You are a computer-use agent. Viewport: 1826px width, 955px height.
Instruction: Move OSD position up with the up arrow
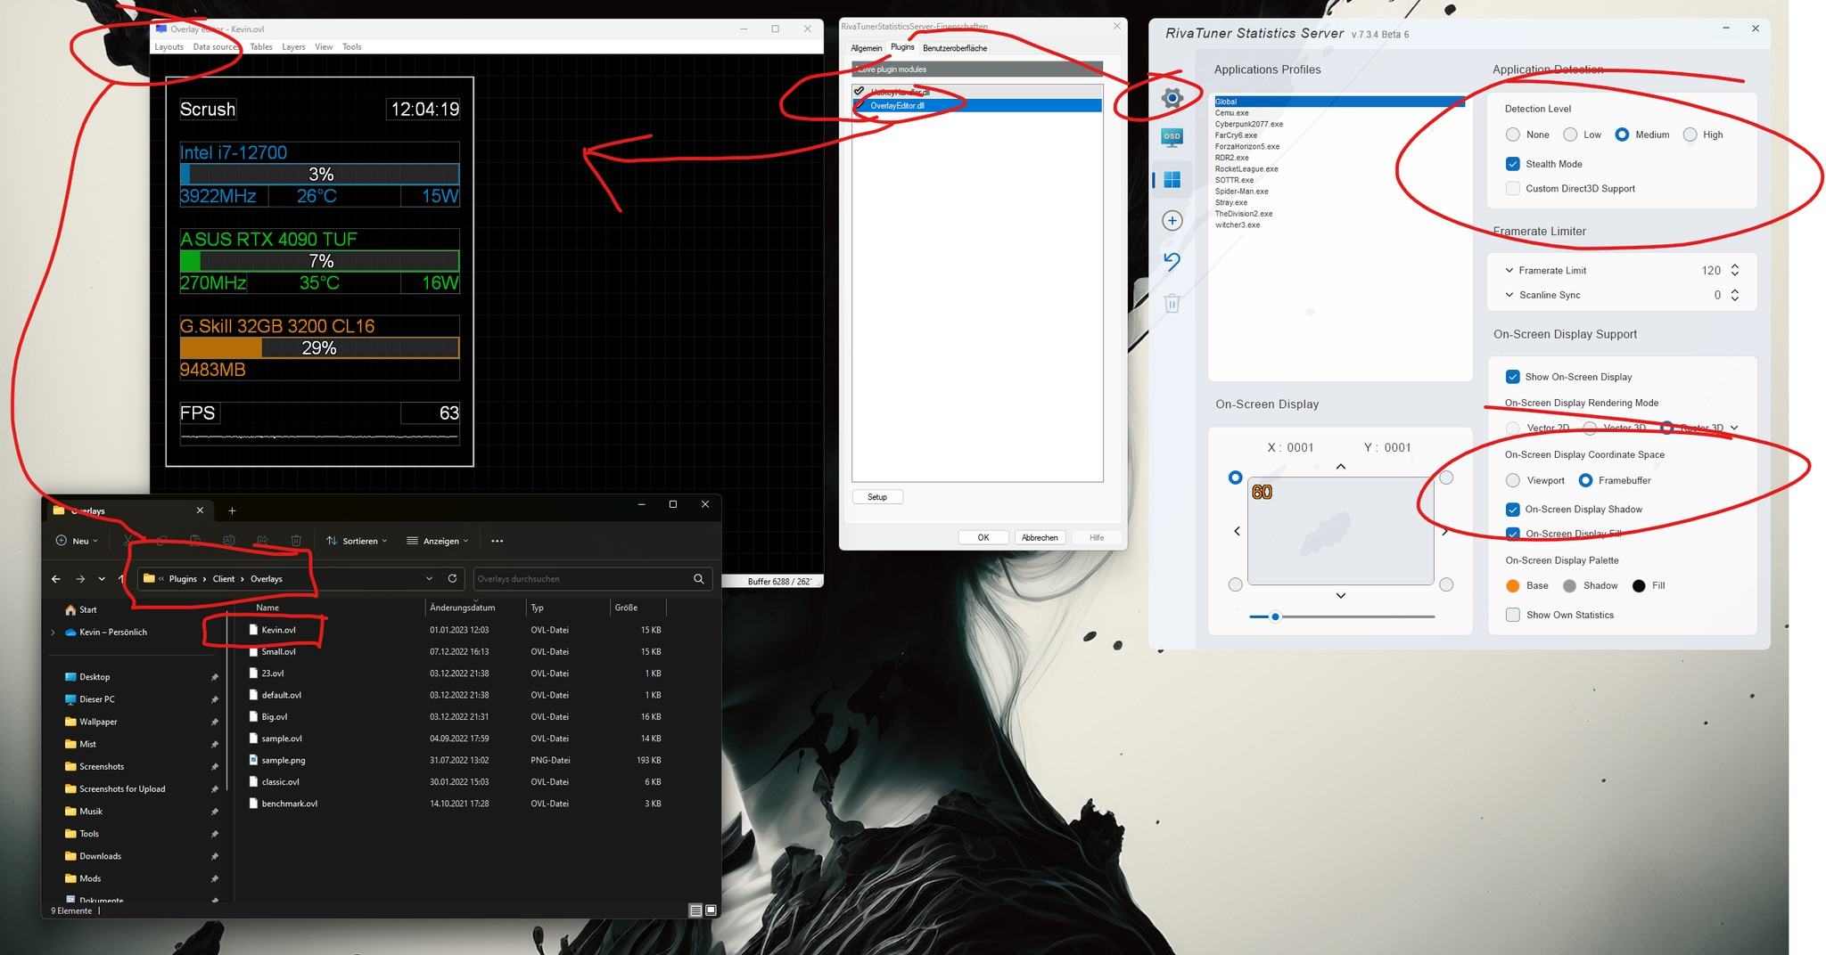(x=1340, y=467)
